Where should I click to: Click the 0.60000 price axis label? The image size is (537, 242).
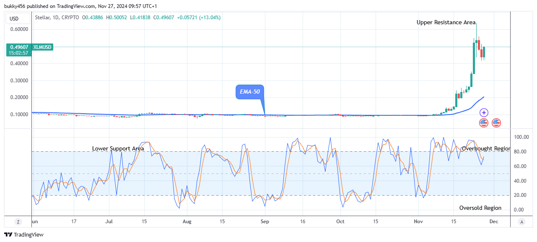tap(19, 29)
